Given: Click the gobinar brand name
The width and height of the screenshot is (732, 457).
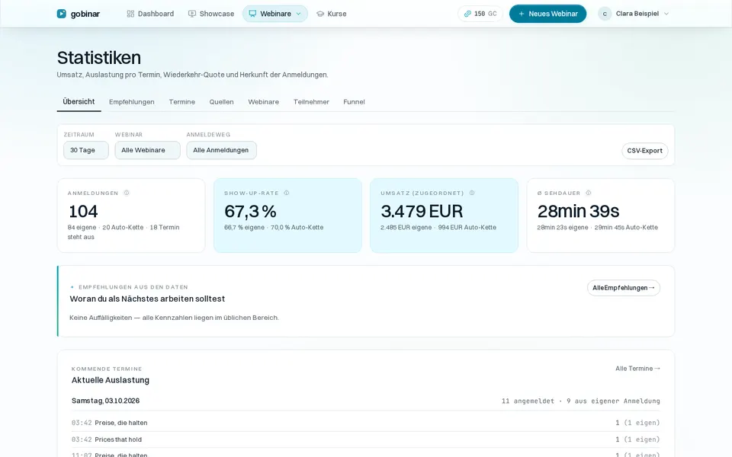Looking at the screenshot, I should tap(85, 14).
